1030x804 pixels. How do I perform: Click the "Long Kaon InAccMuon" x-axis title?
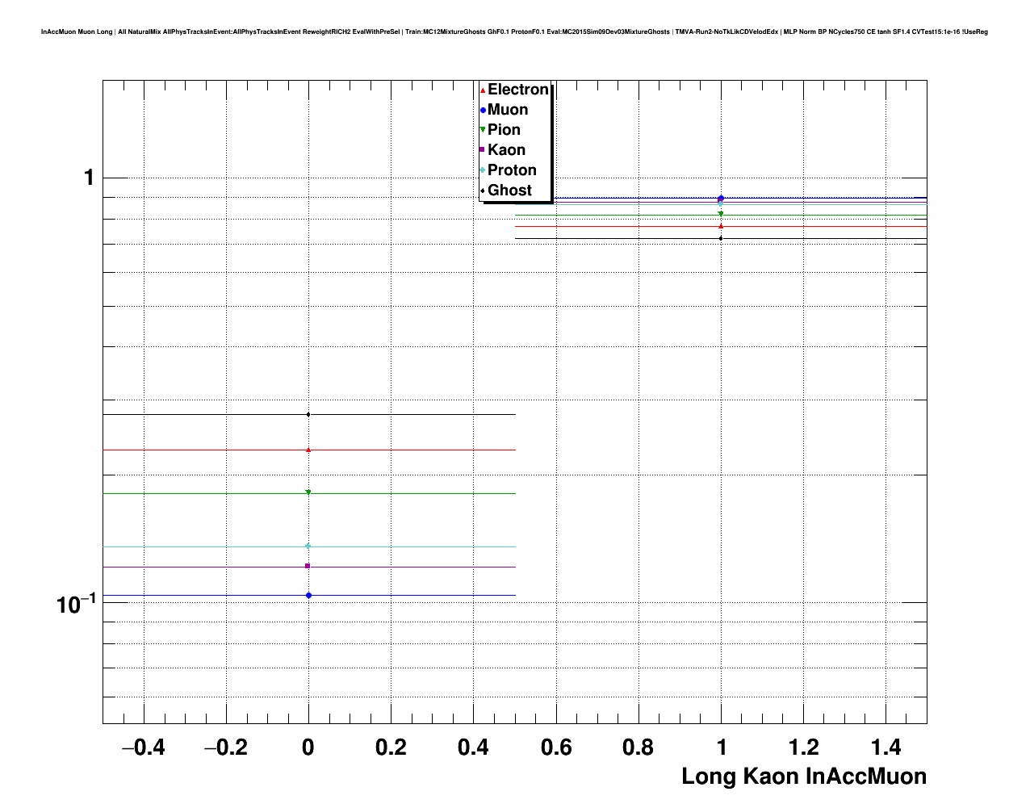point(803,777)
